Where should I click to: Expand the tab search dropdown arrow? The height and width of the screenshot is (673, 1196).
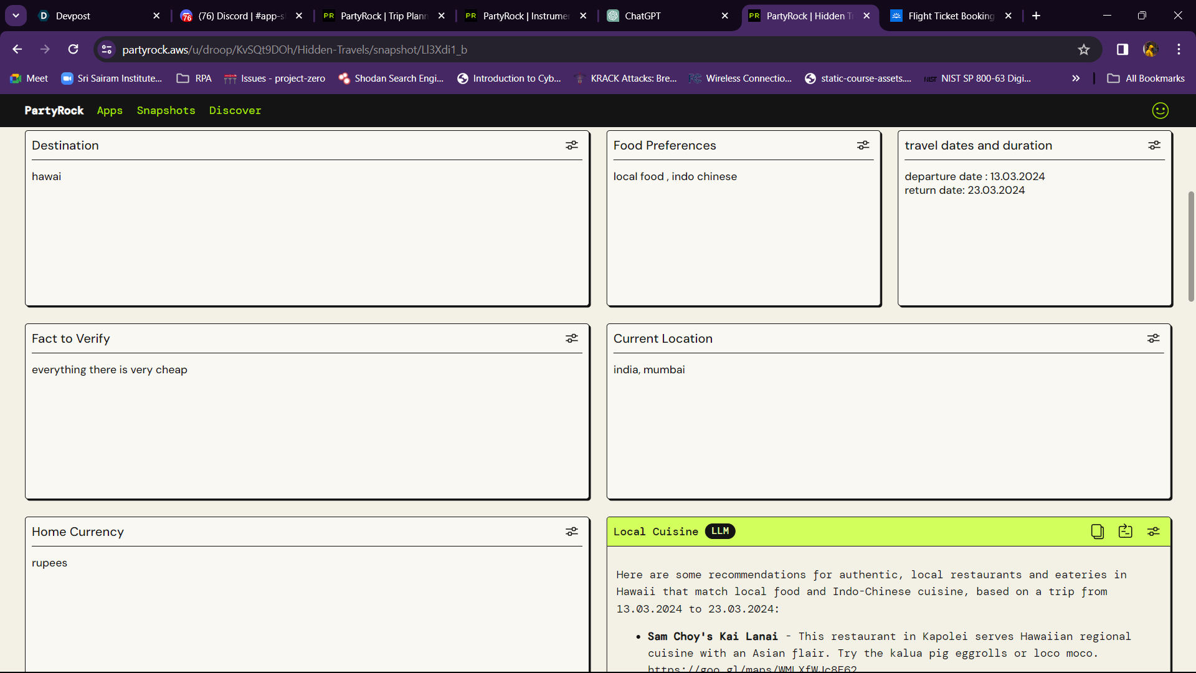(x=16, y=16)
